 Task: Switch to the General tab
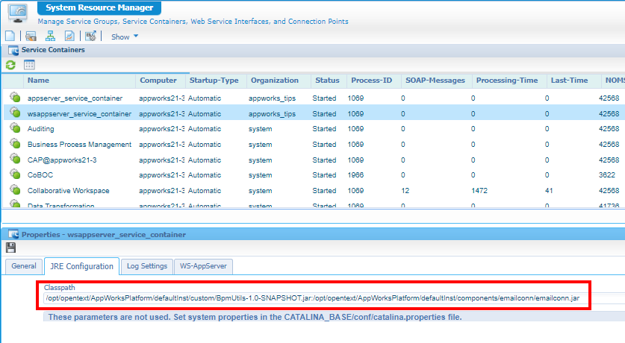click(24, 266)
